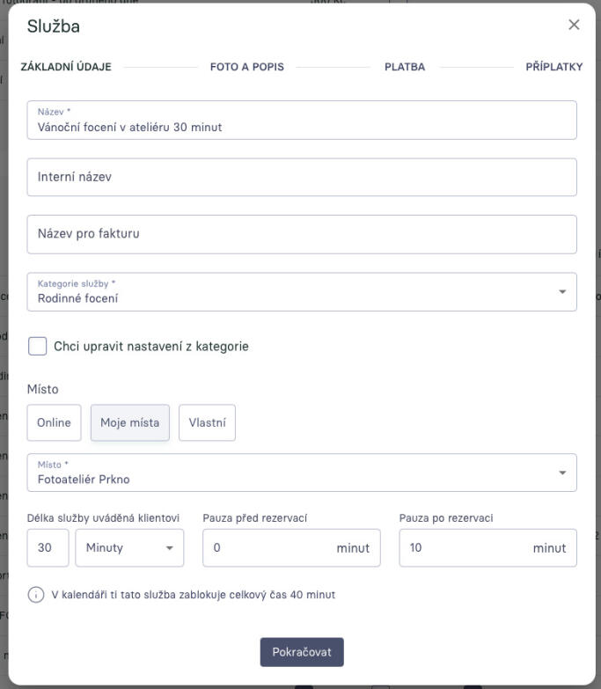
Task: Switch to the Foto a popis step
Action: (247, 69)
